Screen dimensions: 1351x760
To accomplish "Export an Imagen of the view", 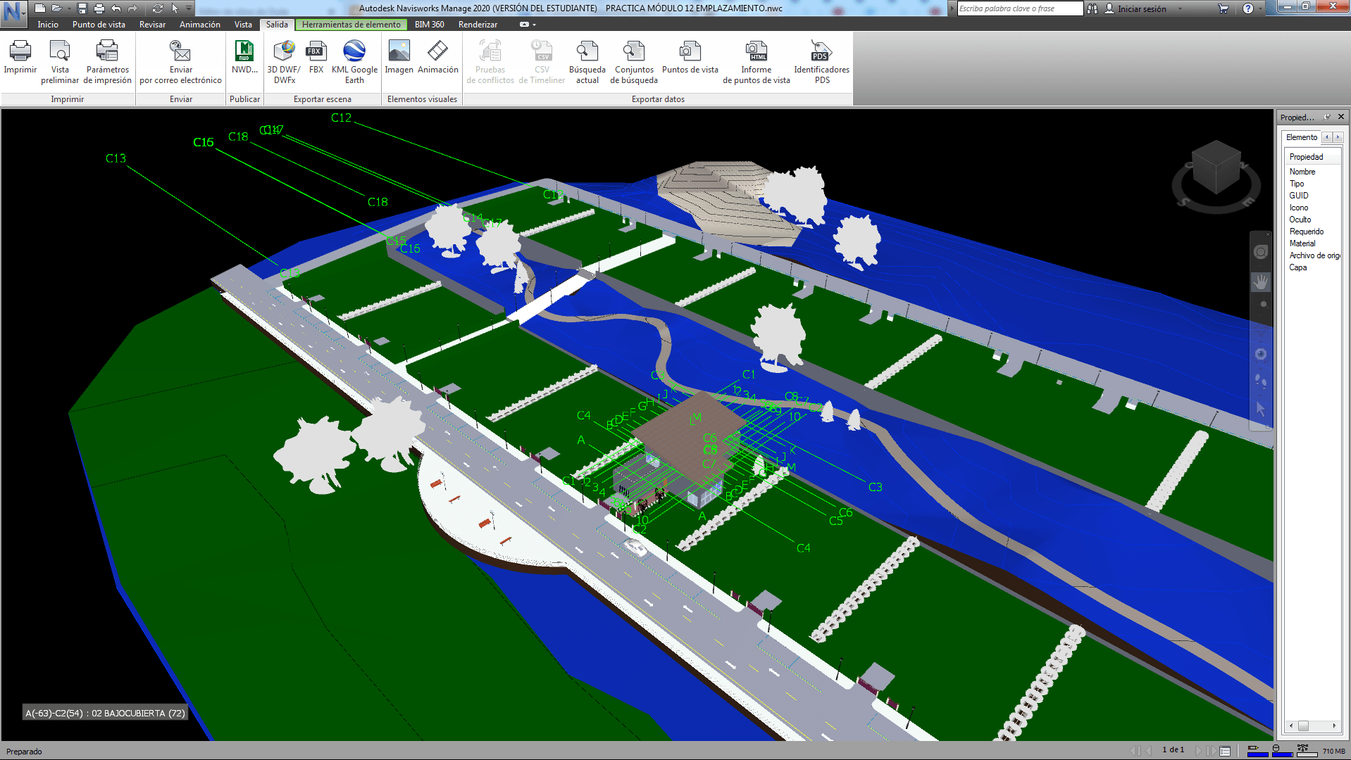I will tap(399, 56).
